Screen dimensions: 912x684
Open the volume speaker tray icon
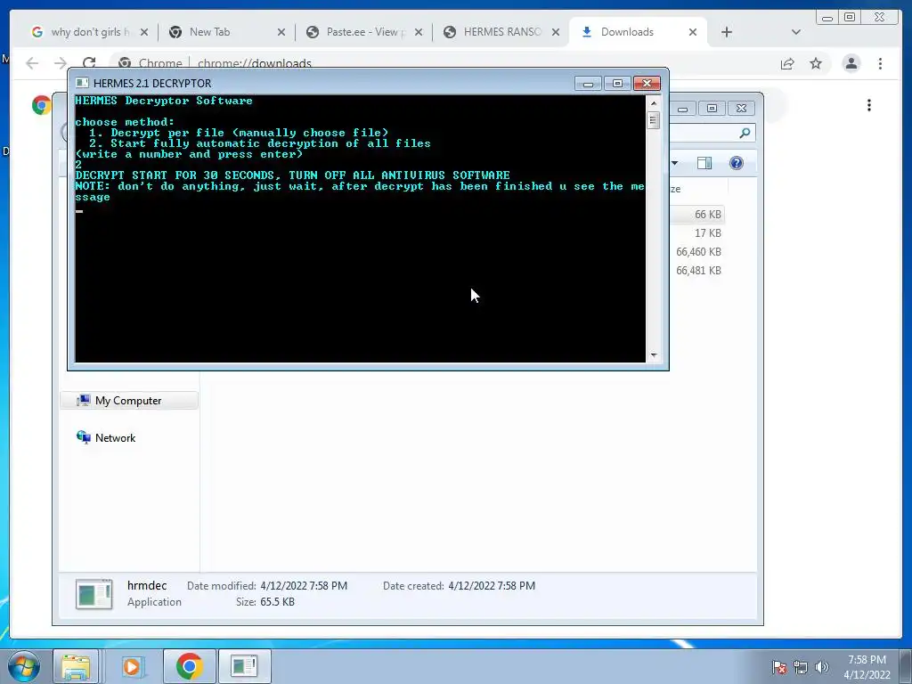click(x=821, y=667)
